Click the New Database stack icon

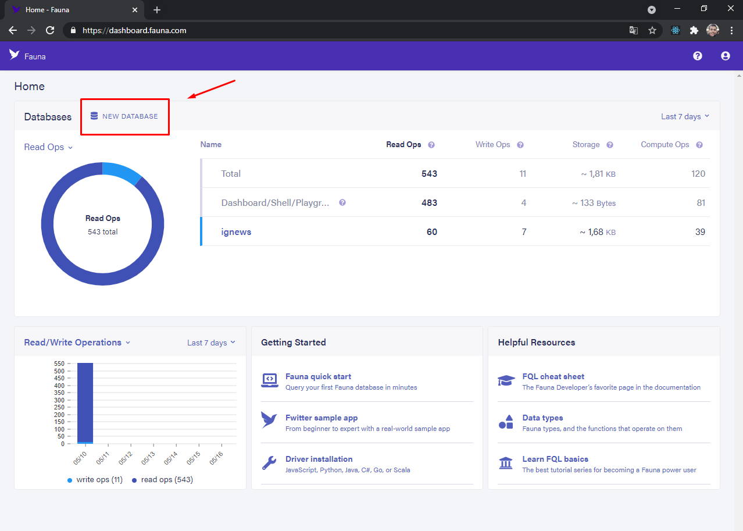pyautogui.click(x=94, y=116)
